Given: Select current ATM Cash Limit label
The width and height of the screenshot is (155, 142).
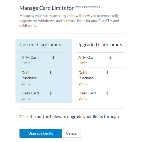Looking at the screenshot, I should point(30,60).
